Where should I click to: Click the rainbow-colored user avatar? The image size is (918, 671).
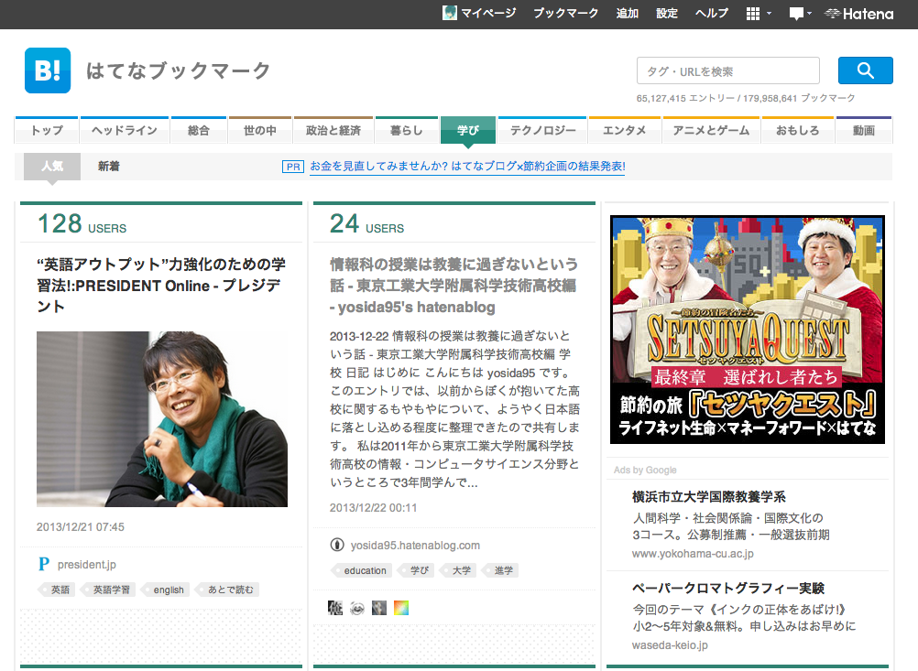pyautogui.click(x=400, y=607)
